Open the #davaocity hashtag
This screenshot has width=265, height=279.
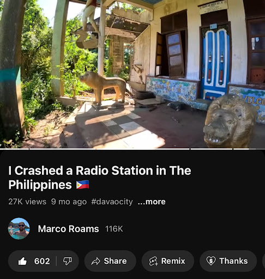click(x=112, y=202)
